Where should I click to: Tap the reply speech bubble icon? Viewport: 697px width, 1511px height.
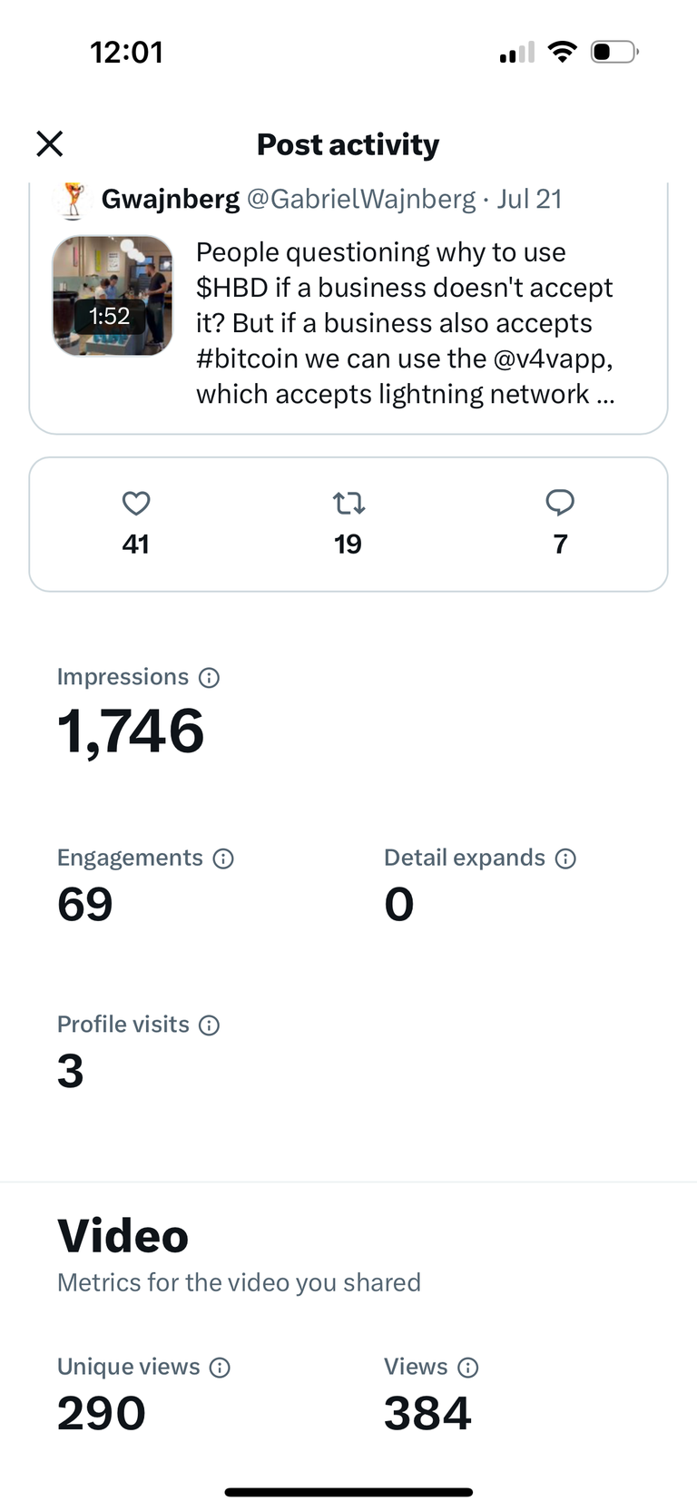pyautogui.click(x=560, y=503)
